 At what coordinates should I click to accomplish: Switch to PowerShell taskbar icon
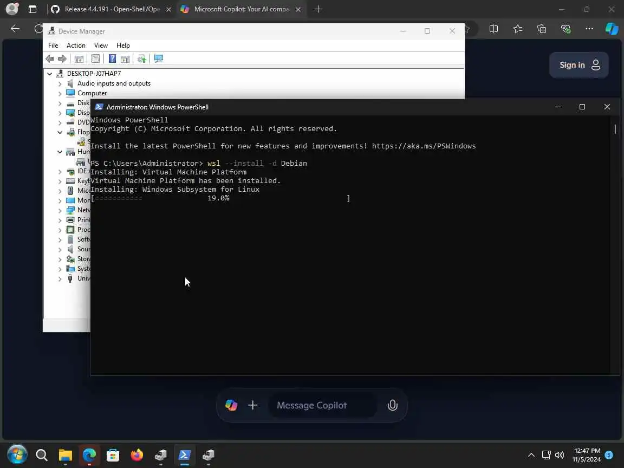point(184,455)
